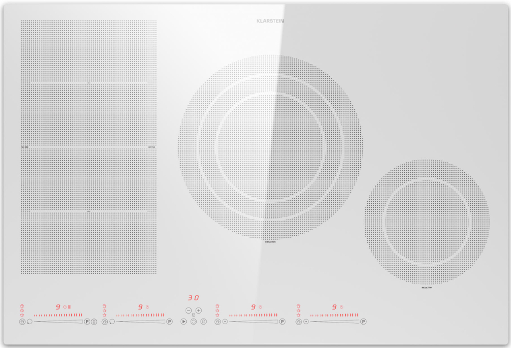Tap the leftmost zone's keep-warm pot icon
Viewport: 511px width, 348px height.
pos(22,322)
